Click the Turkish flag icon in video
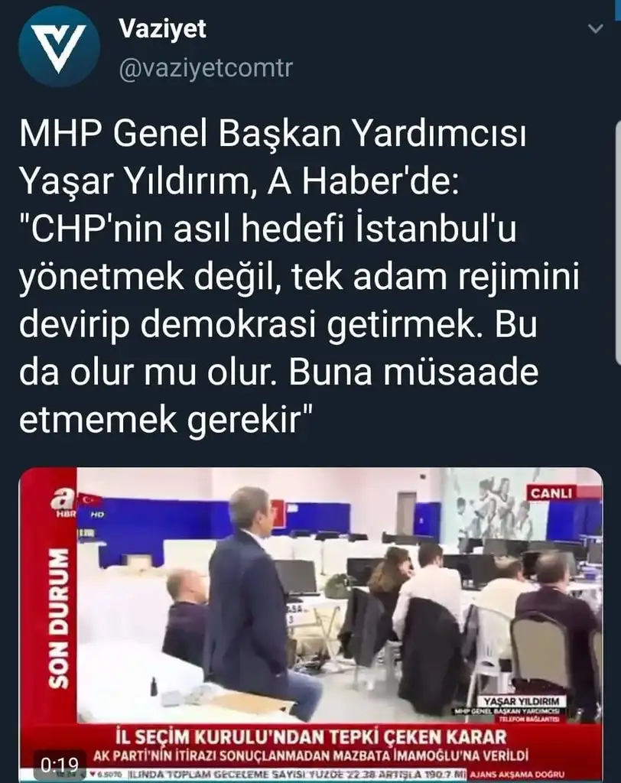This screenshot has width=621, height=783. [92, 499]
